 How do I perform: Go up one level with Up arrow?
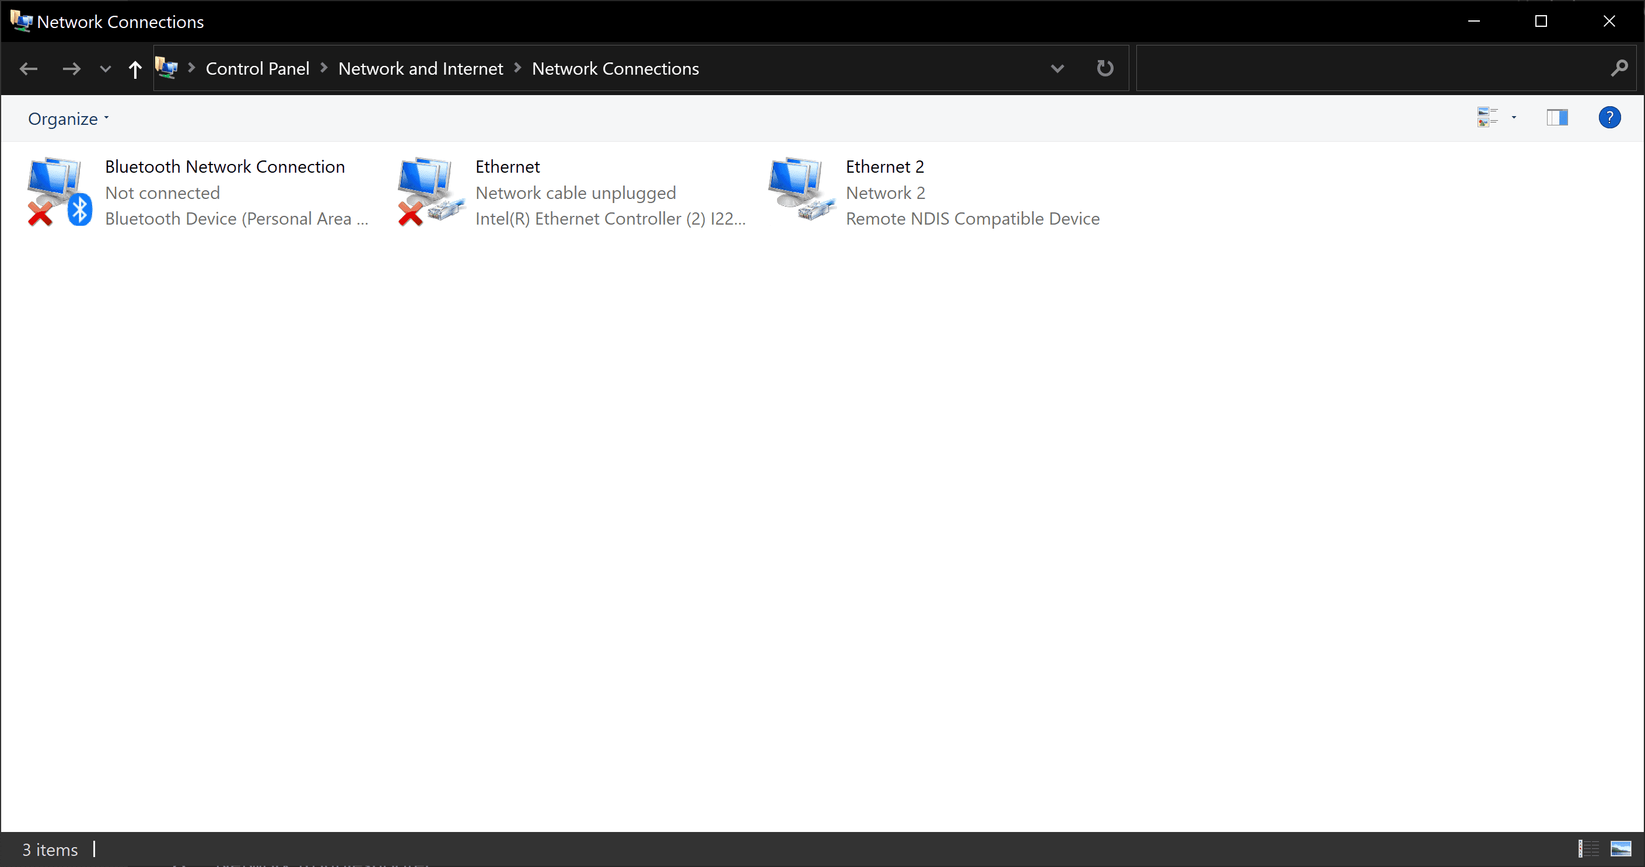135,68
